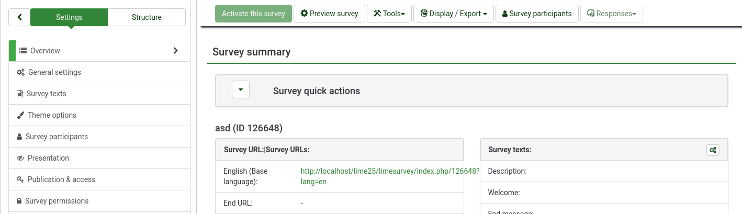Click the Presentation eye icon
Image resolution: width=742 pixels, height=214 pixels.
click(x=20, y=158)
